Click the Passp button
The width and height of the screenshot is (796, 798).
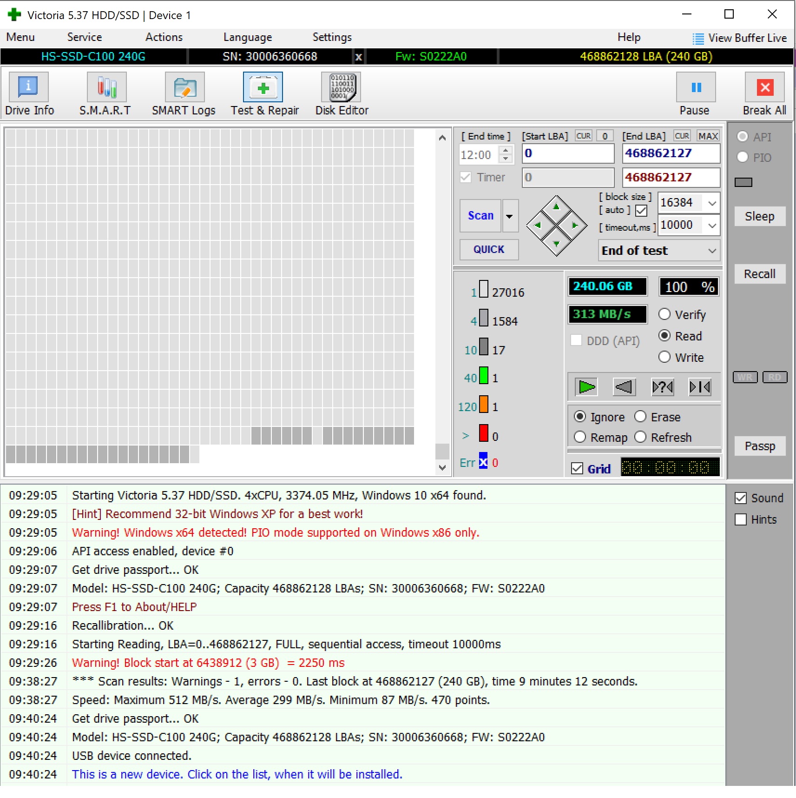tap(760, 446)
